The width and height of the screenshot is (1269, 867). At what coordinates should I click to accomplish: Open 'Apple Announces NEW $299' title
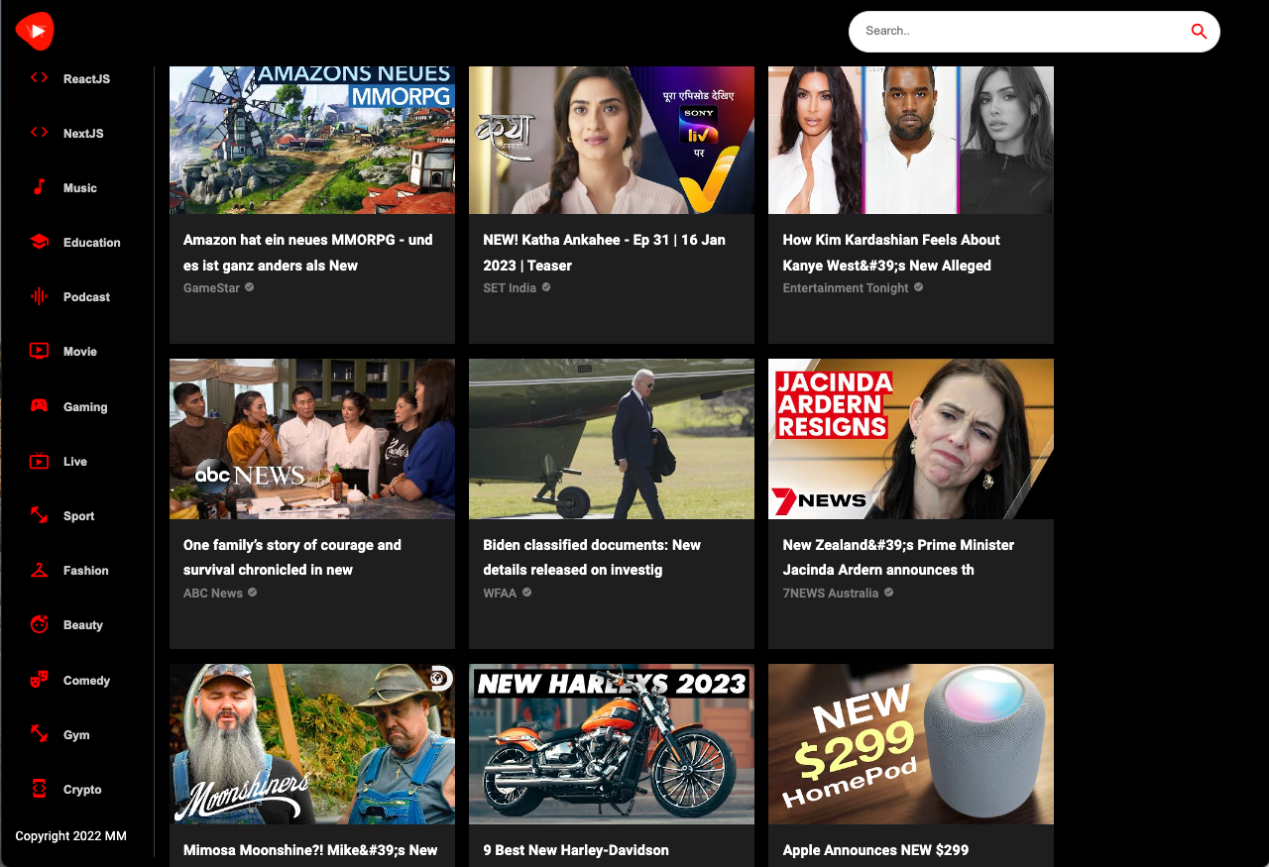pos(875,850)
